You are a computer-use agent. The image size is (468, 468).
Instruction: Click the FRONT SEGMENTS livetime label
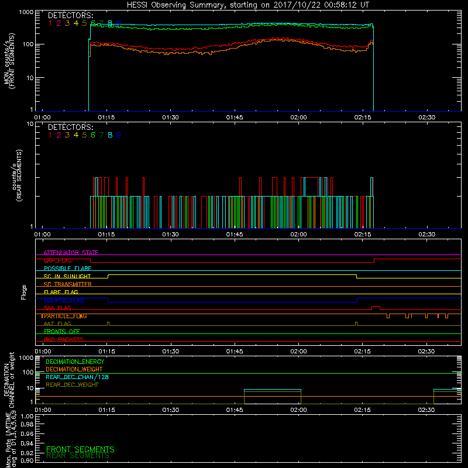pos(80,449)
